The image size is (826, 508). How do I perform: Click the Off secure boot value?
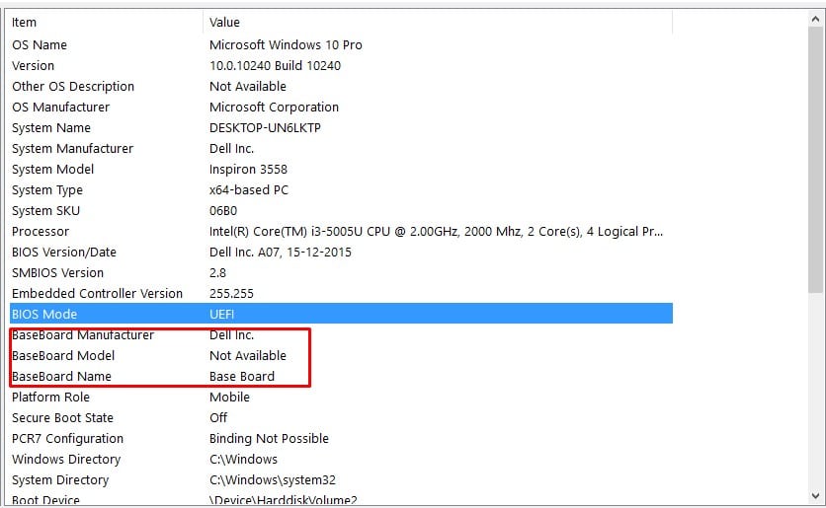[218, 418]
